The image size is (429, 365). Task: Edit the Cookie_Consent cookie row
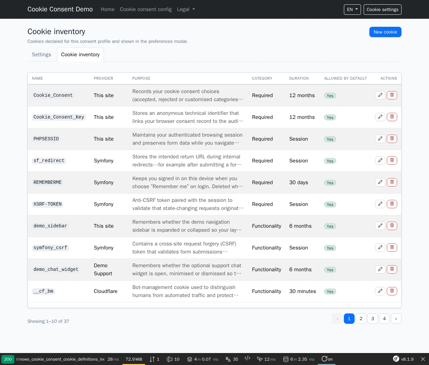[x=380, y=95]
